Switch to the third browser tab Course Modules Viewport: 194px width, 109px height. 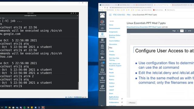pyautogui.click(x=144, y=5)
